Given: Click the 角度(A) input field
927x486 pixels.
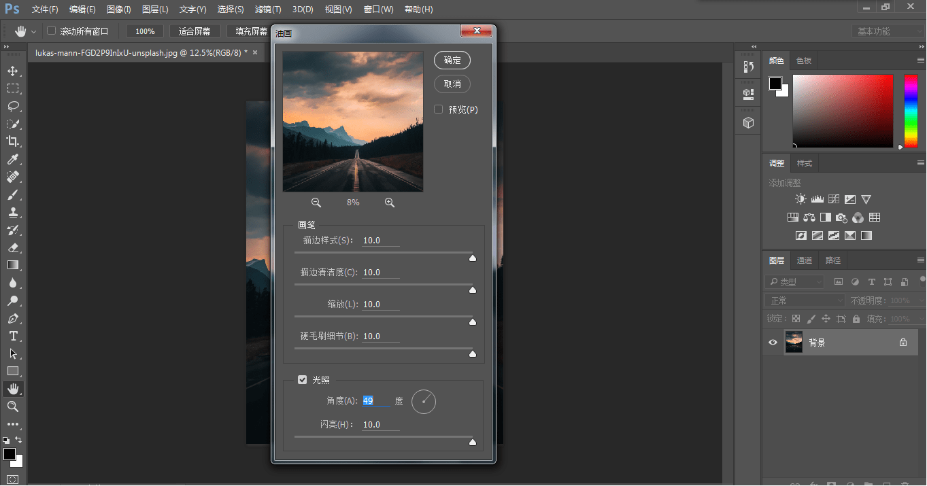Looking at the screenshot, I should click(x=376, y=401).
